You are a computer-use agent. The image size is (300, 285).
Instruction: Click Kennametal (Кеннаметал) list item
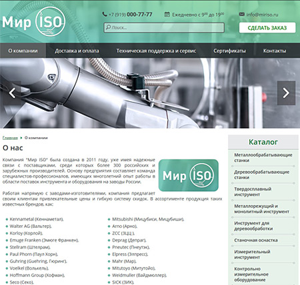37,219
